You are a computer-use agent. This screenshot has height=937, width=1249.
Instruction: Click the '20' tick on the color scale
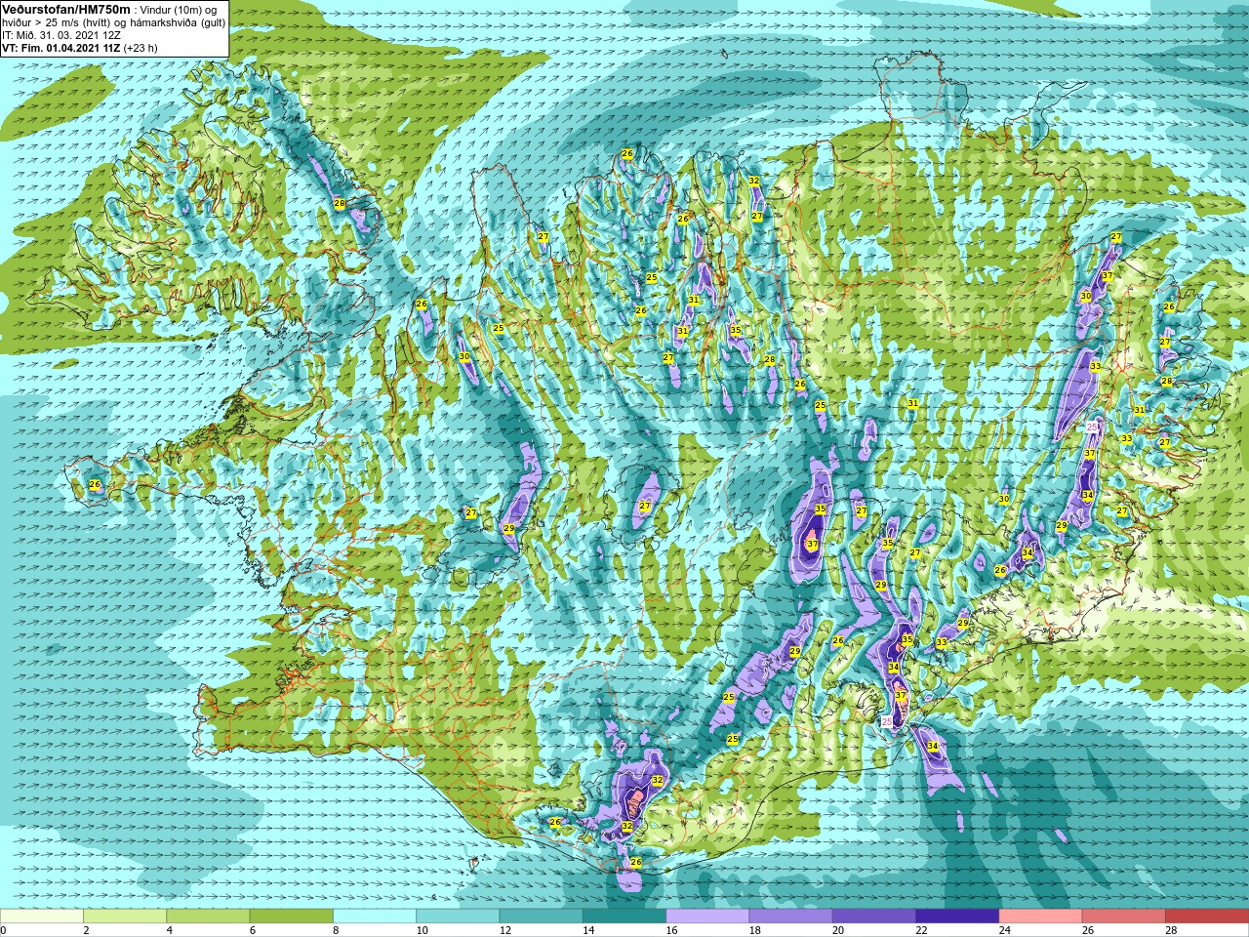click(837, 930)
